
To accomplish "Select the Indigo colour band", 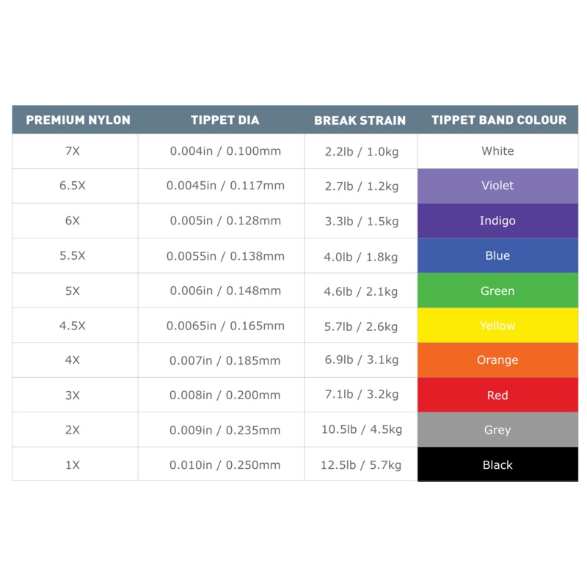I will click(497, 221).
